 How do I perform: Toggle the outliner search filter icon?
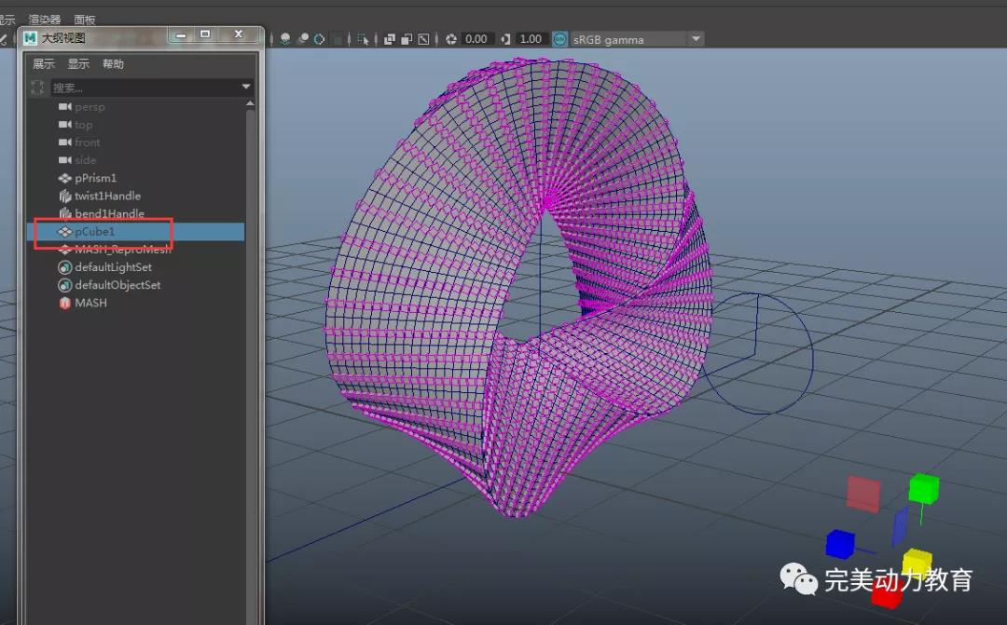click(x=37, y=88)
